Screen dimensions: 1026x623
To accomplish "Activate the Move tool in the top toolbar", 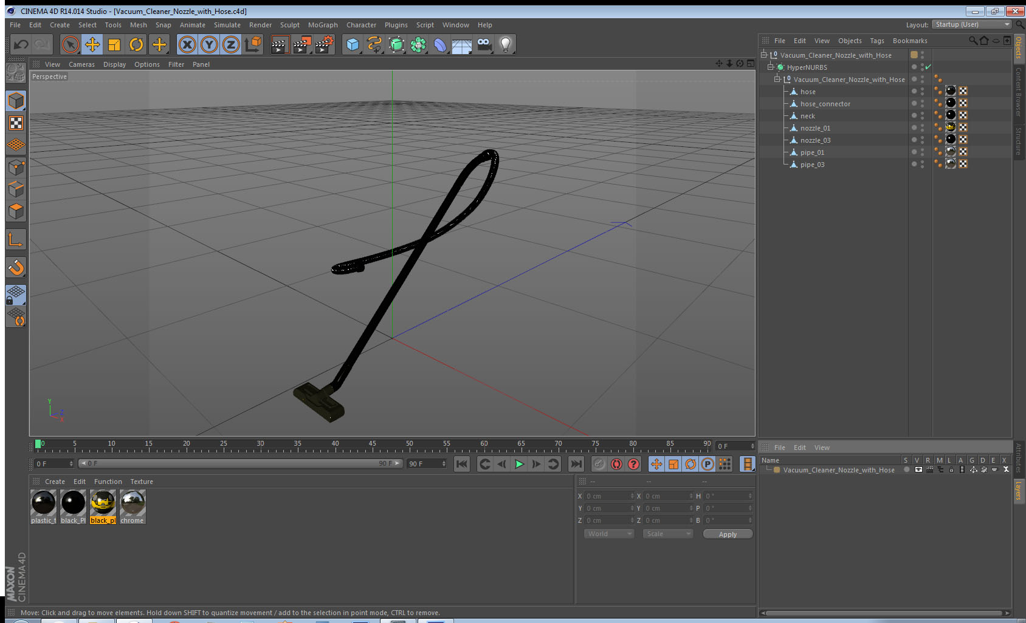I will click(x=92, y=44).
